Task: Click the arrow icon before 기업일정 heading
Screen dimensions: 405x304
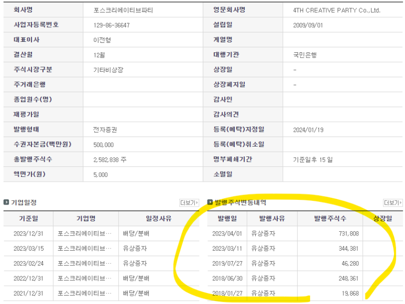Action: (6, 202)
